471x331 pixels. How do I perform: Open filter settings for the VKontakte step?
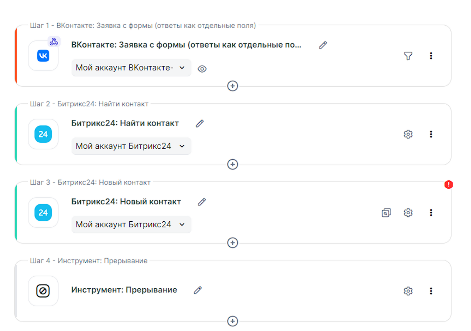408,56
